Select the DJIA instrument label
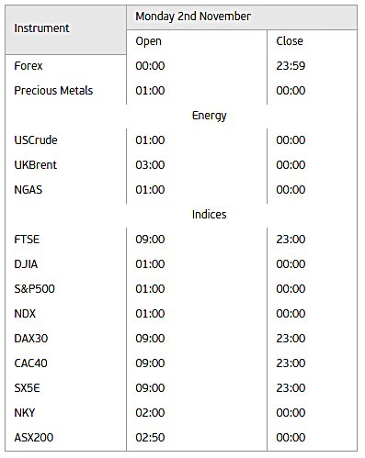The height and width of the screenshot is (458, 365). click(x=26, y=264)
